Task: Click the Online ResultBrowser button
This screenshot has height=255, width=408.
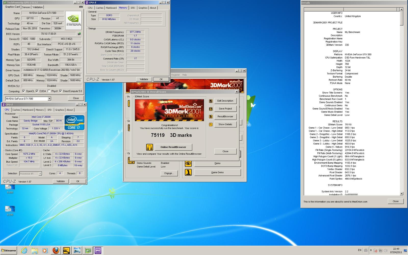Action: click(173, 147)
